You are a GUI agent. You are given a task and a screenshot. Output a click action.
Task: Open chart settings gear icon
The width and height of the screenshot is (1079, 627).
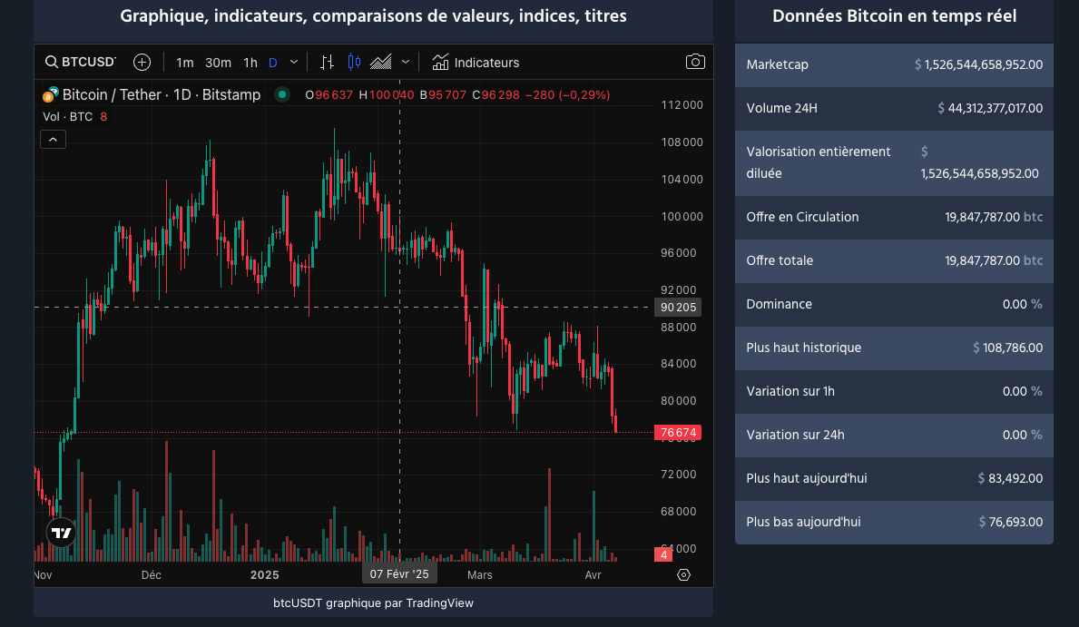(683, 574)
